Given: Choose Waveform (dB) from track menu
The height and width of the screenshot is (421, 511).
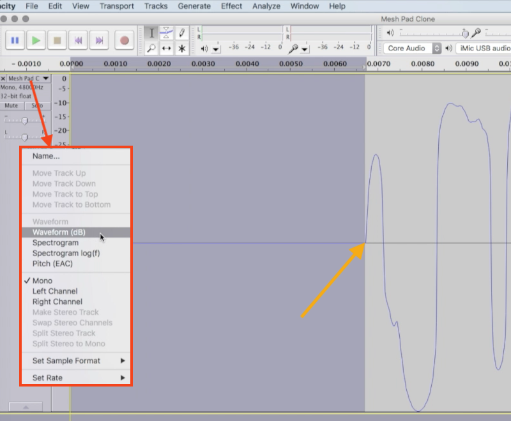Looking at the screenshot, I should pos(59,233).
